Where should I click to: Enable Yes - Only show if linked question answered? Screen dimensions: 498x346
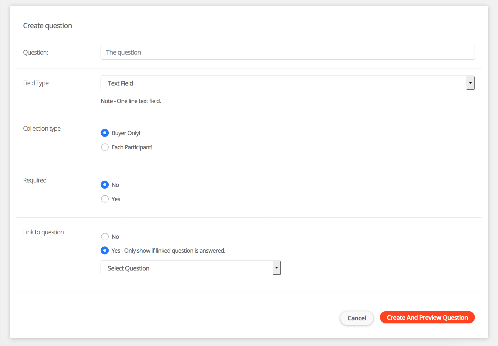[105, 250]
